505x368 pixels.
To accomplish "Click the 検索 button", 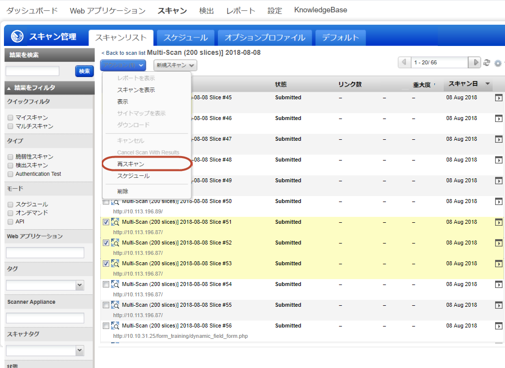I will click(x=84, y=71).
